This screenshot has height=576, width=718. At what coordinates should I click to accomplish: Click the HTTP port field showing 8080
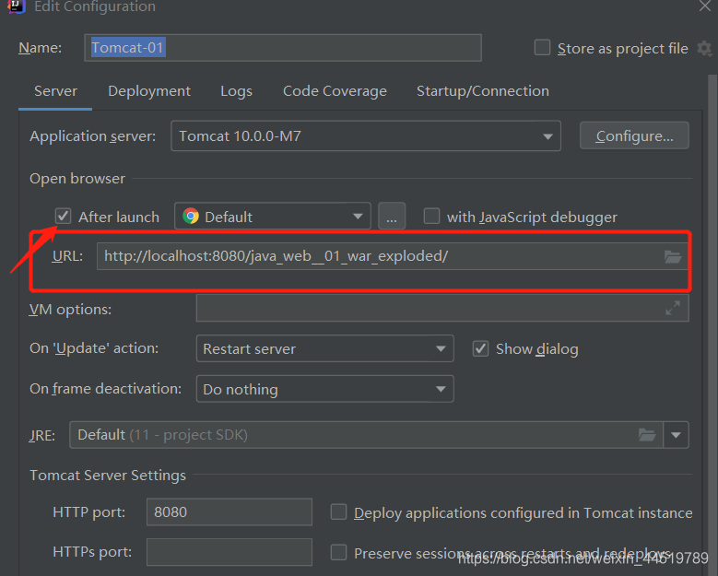tap(230, 511)
